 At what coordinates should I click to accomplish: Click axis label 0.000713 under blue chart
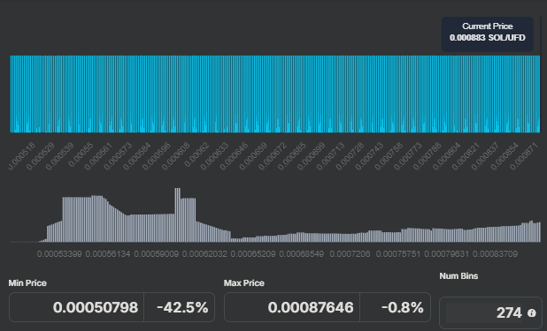point(330,156)
